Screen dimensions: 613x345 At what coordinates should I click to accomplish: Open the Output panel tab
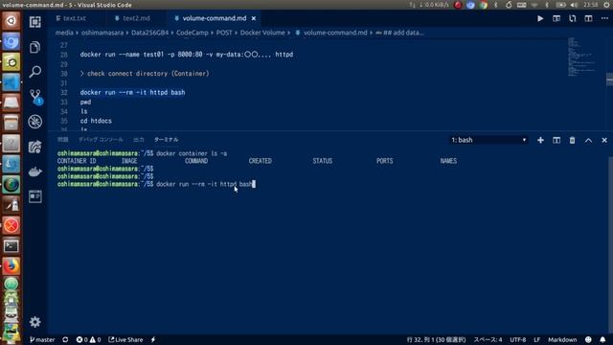[138, 140]
